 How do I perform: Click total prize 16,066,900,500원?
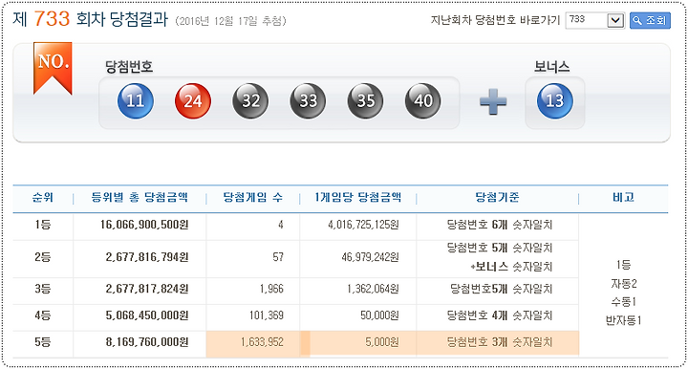144,225
